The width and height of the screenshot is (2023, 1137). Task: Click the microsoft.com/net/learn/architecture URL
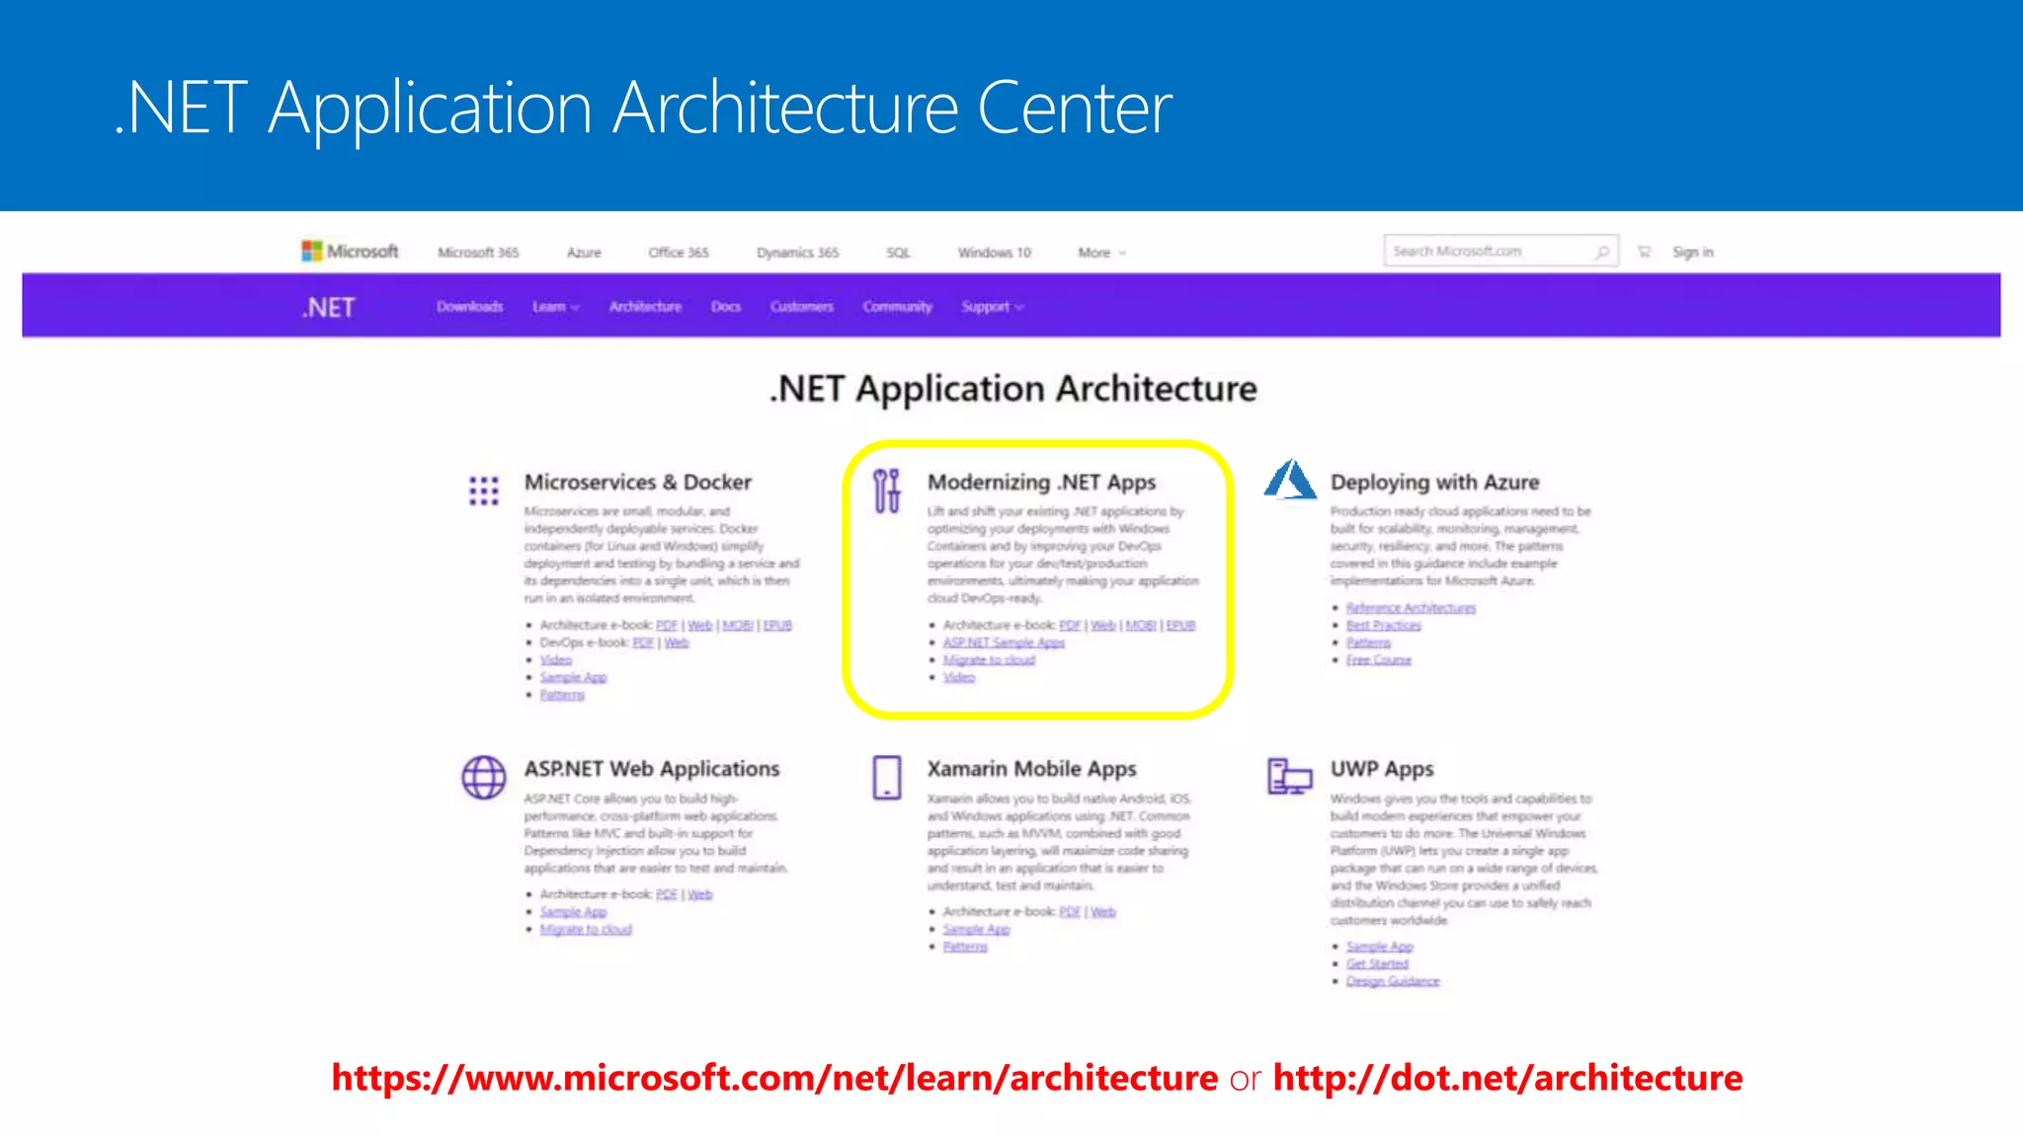pos(774,1078)
